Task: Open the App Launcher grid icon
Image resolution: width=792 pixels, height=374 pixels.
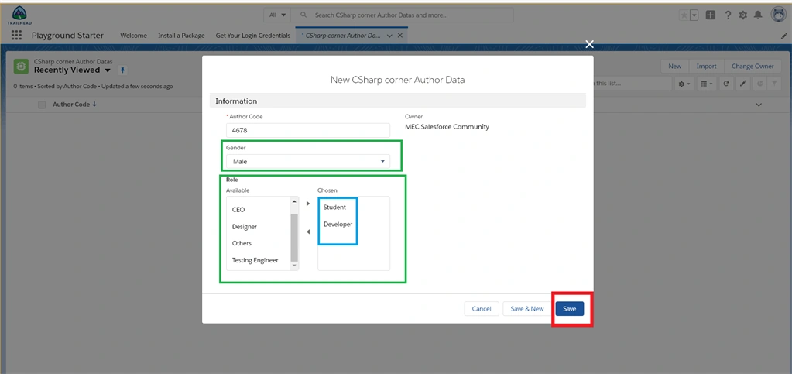Action: coord(16,36)
